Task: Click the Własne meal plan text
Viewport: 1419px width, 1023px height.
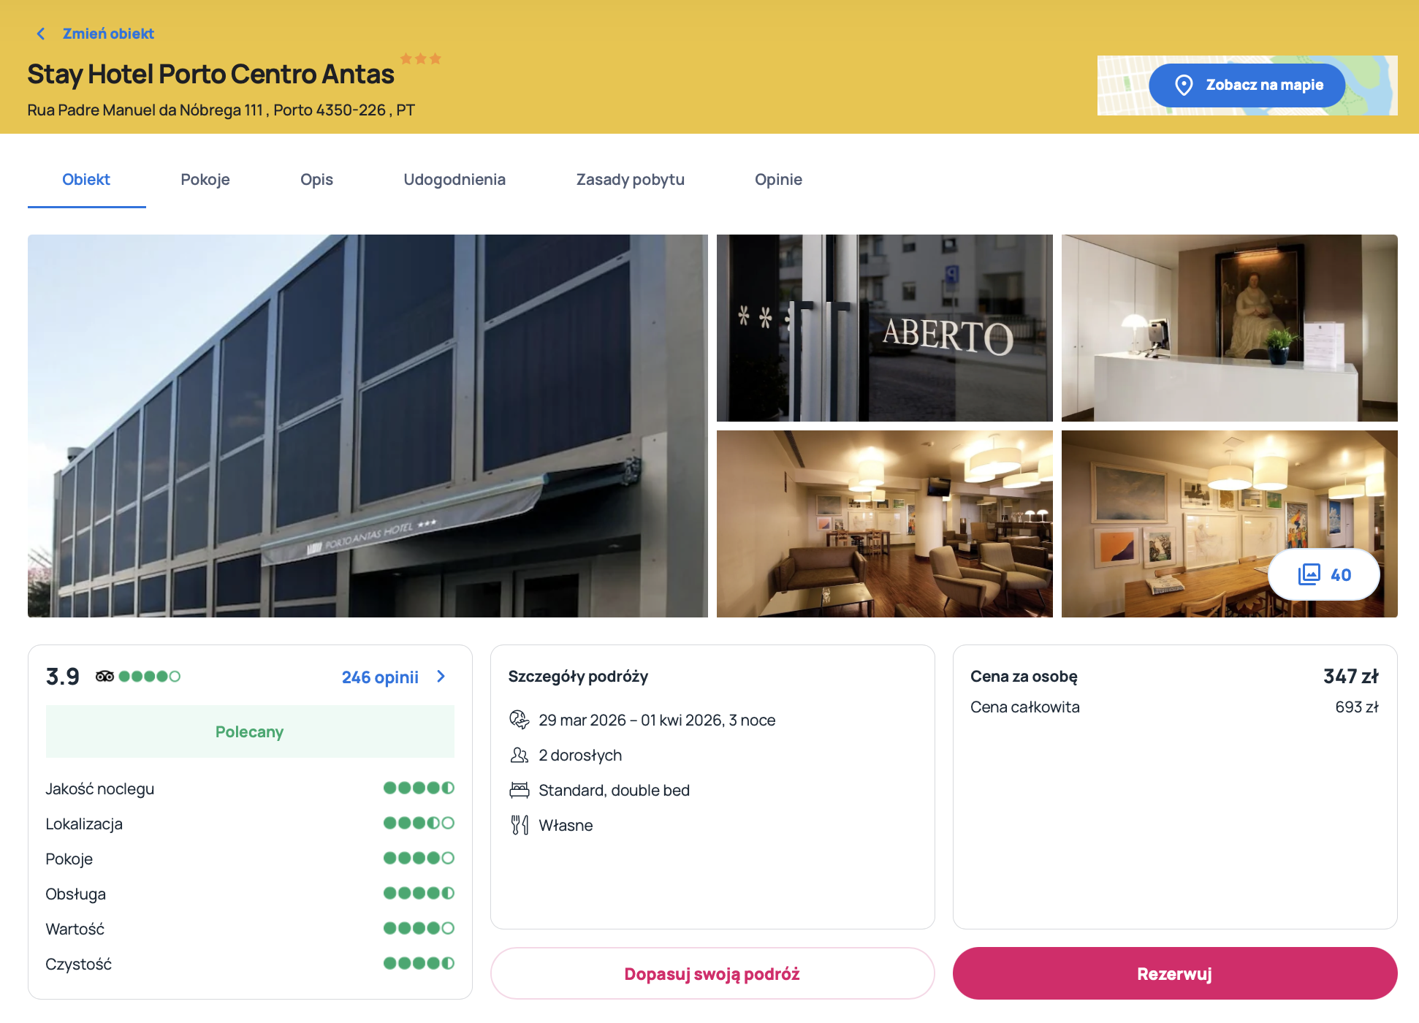Action: coord(566,826)
